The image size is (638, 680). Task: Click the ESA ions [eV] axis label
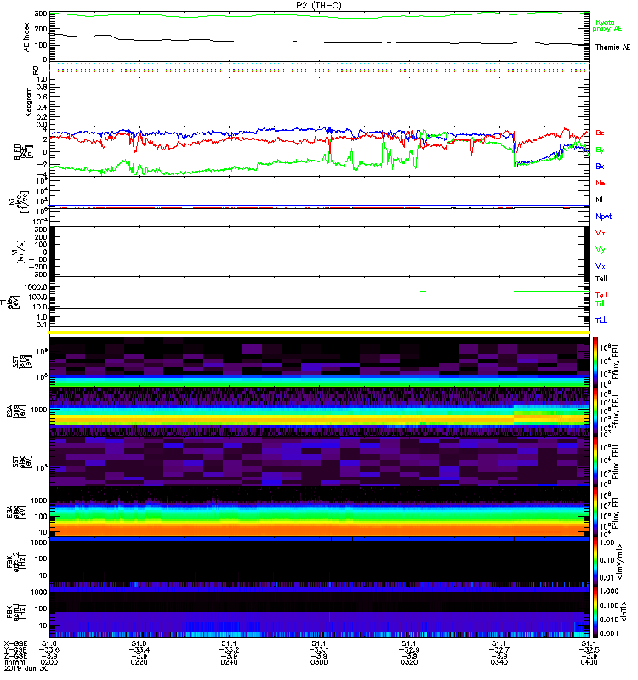(15, 411)
